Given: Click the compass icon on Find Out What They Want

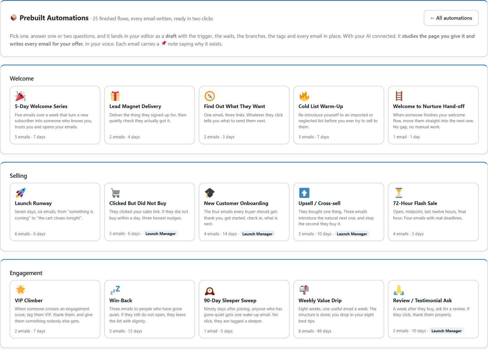Looking at the screenshot, I should pyautogui.click(x=209, y=96).
